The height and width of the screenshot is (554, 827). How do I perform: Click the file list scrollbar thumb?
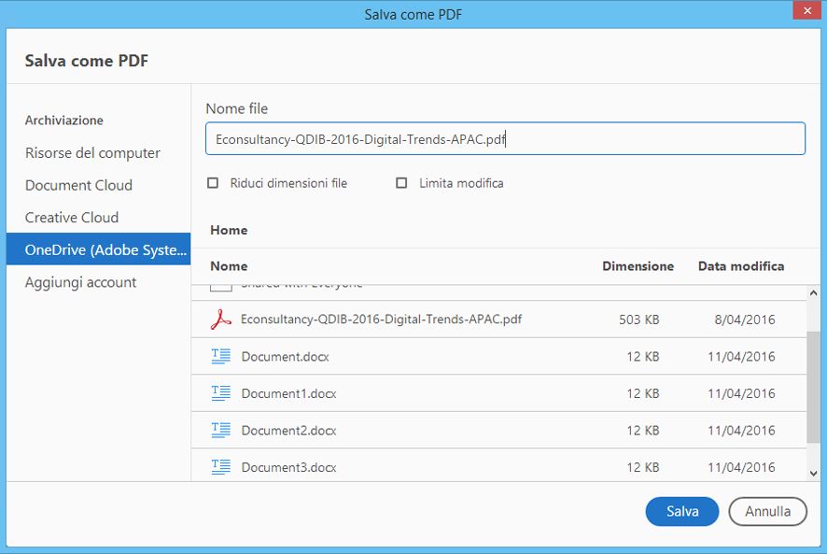click(x=813, y=387)
